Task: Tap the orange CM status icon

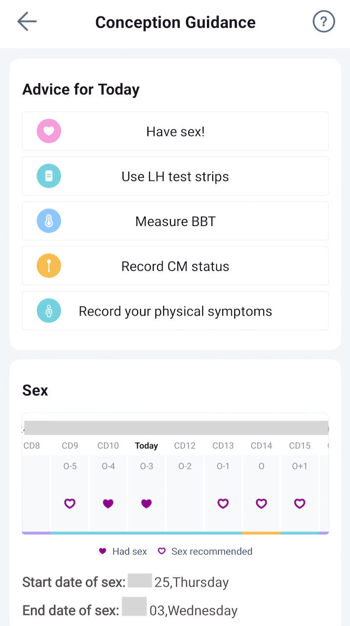Action: tap(49, 266)
